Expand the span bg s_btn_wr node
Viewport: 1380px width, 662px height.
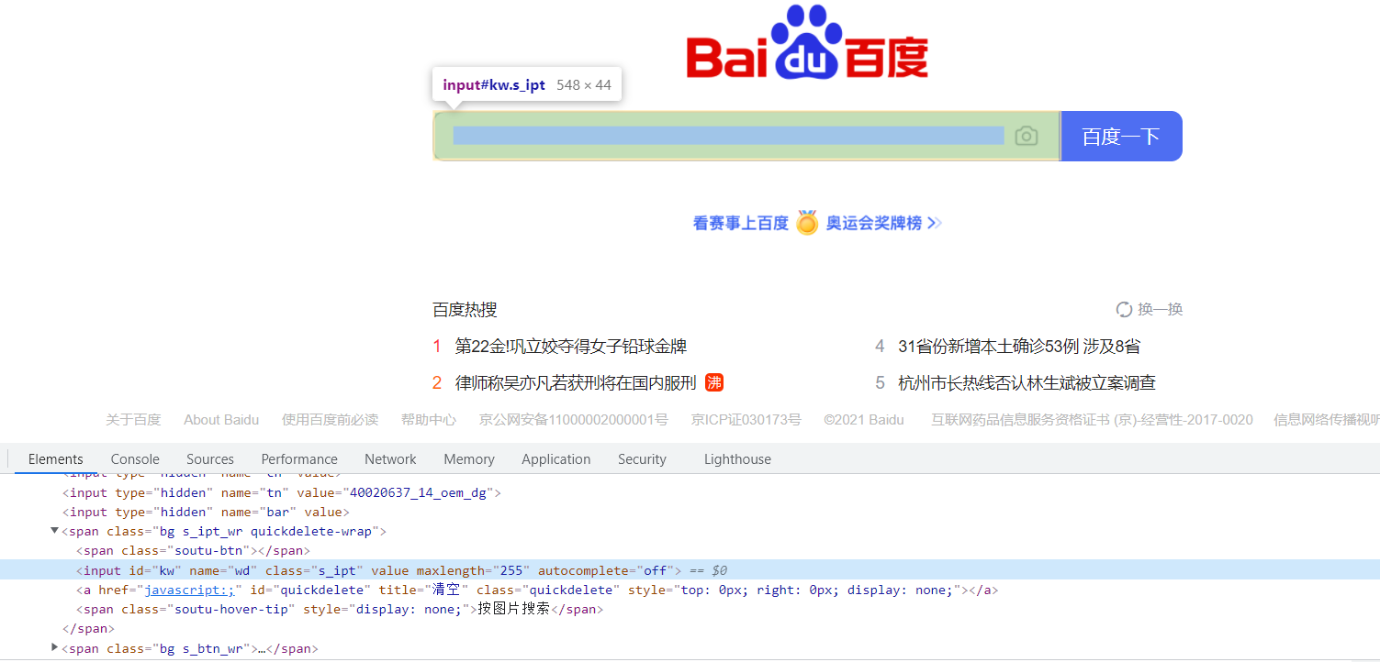click(55, 648)
